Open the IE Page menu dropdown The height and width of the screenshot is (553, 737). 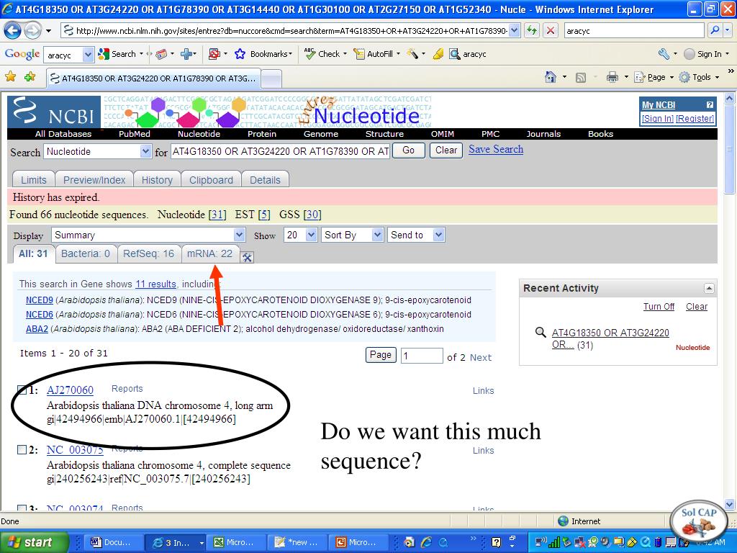click(654, 77)
